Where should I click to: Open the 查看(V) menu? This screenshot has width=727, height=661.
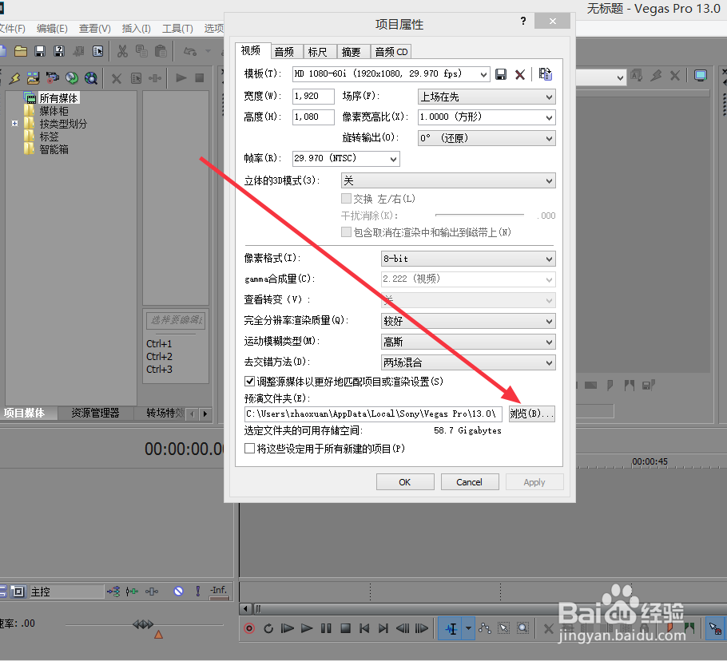coord(94,29)
